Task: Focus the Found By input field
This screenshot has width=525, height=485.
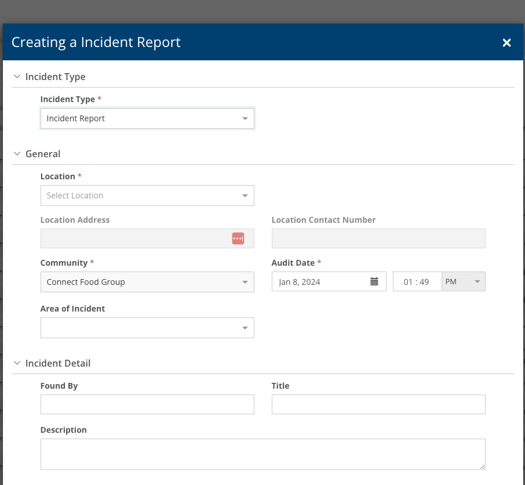Action: click(147, 404)
